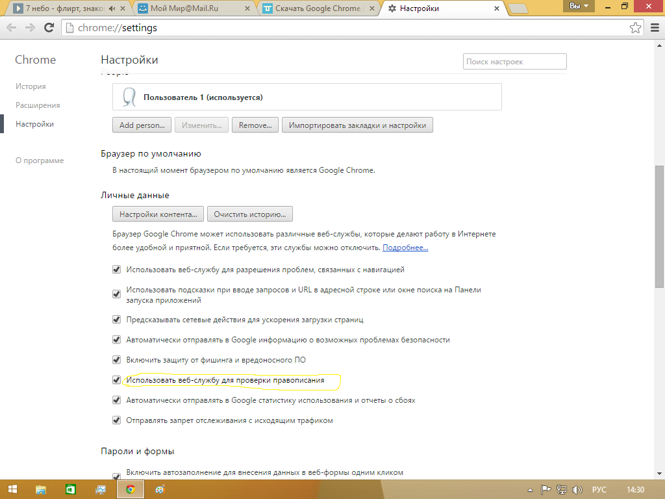The image size is (665, 499).
Task: Go forward with the browser forward arrow
Action: click(30, 28)
